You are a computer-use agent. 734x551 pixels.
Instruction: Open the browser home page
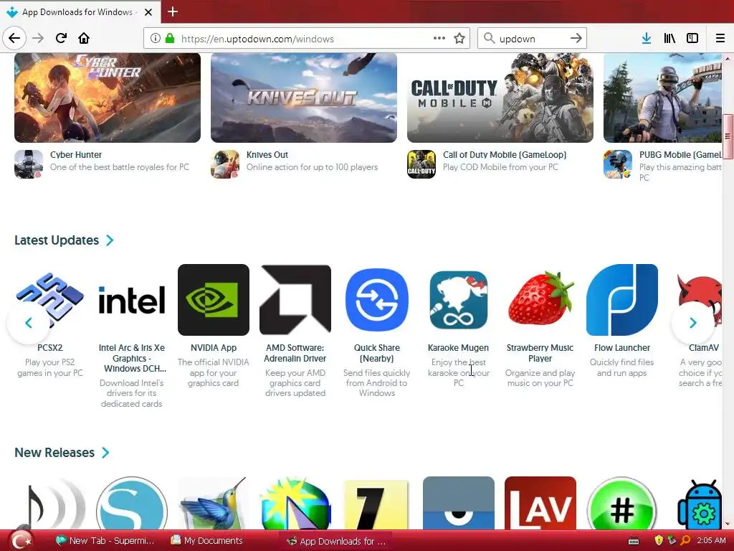click(x=84, y=38)
